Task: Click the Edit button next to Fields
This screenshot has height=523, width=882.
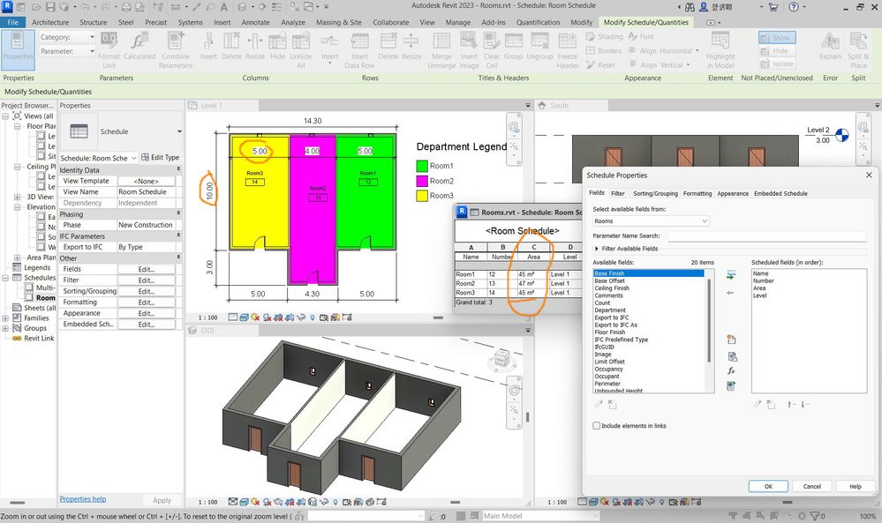Action: 147,269
